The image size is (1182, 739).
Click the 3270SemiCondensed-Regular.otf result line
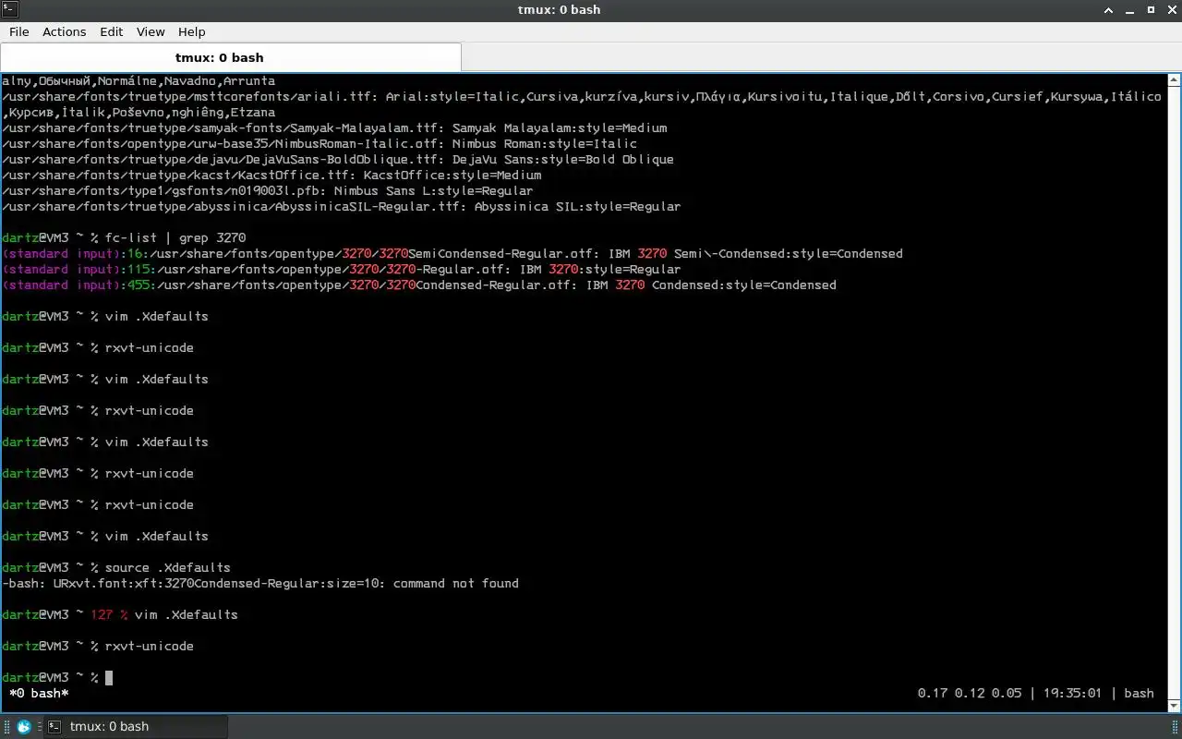coord(452,253)
